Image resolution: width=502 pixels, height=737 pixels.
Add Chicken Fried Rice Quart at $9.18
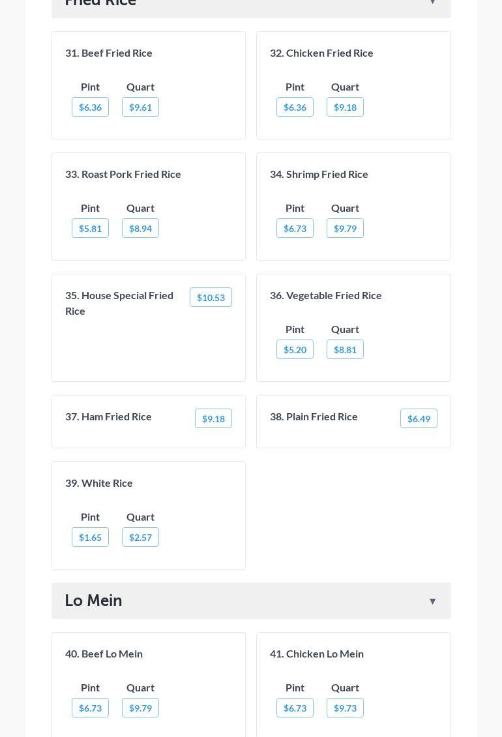click(345, 108)
